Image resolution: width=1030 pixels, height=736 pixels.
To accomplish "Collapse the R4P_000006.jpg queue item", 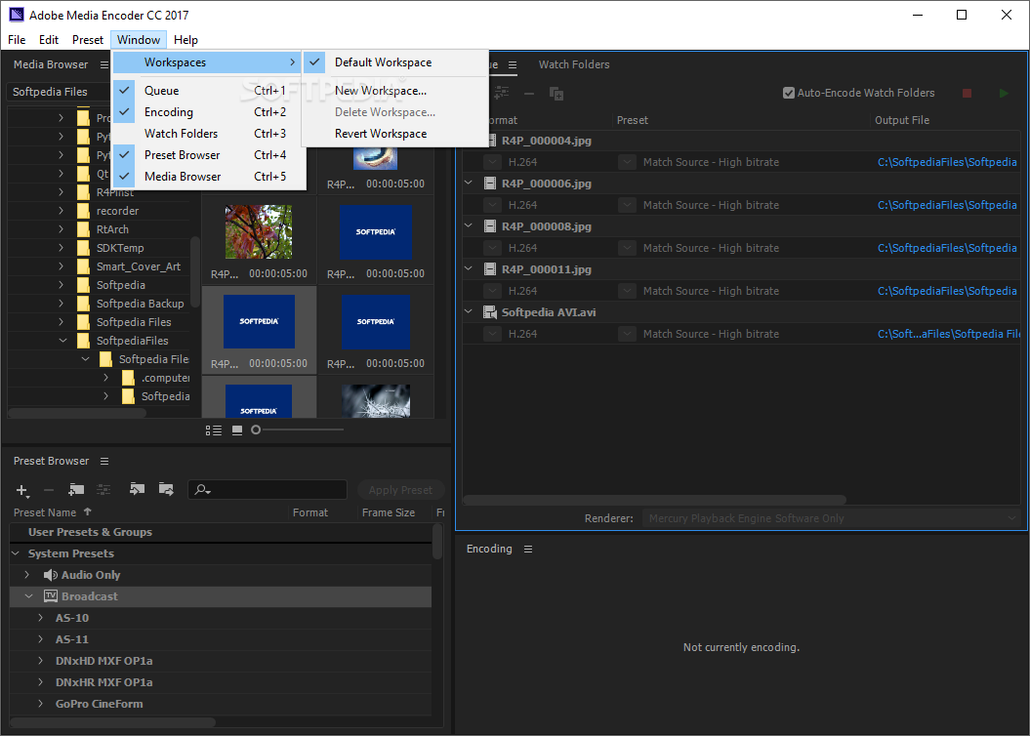I will pos(469,184).
